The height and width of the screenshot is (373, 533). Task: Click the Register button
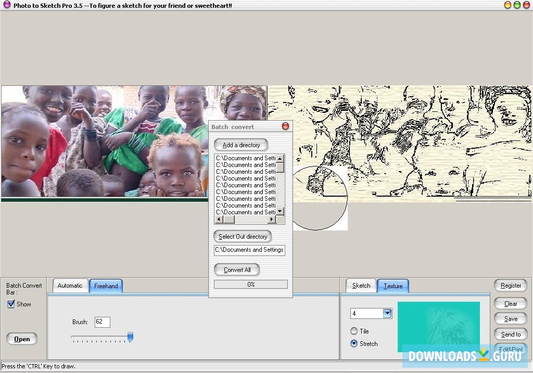510,285
